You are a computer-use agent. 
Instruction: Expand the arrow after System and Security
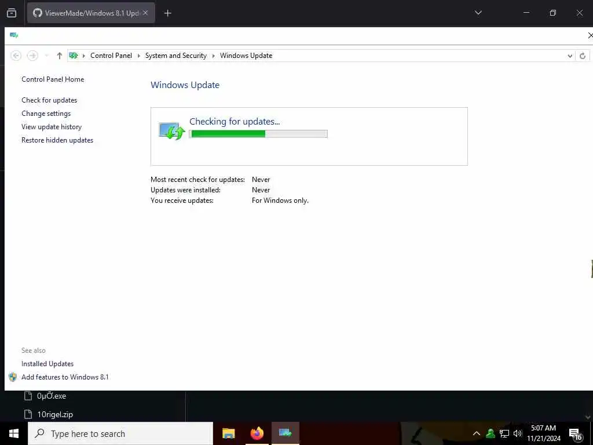tap(213, 56)
